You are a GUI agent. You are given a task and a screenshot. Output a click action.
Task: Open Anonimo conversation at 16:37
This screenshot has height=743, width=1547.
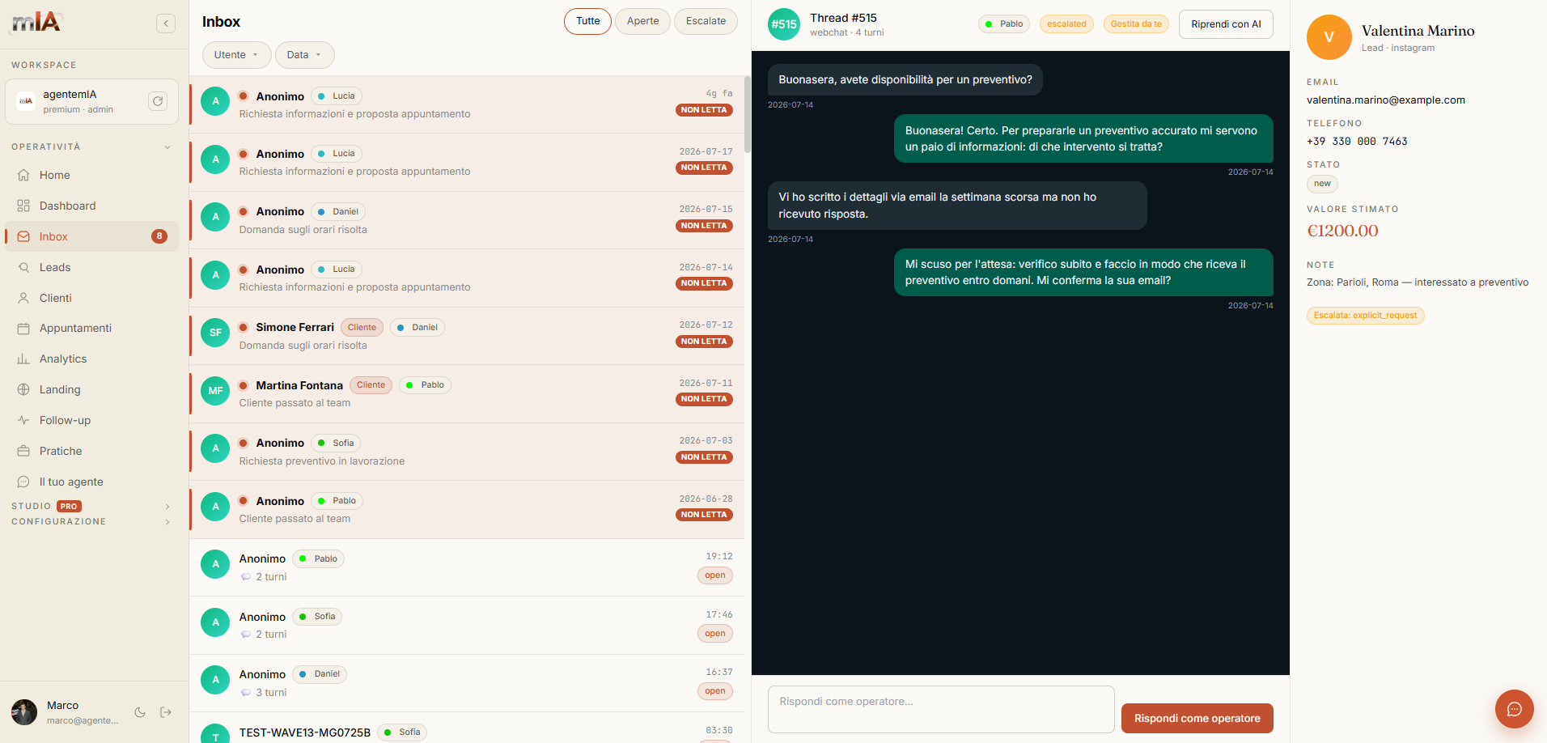467,683
